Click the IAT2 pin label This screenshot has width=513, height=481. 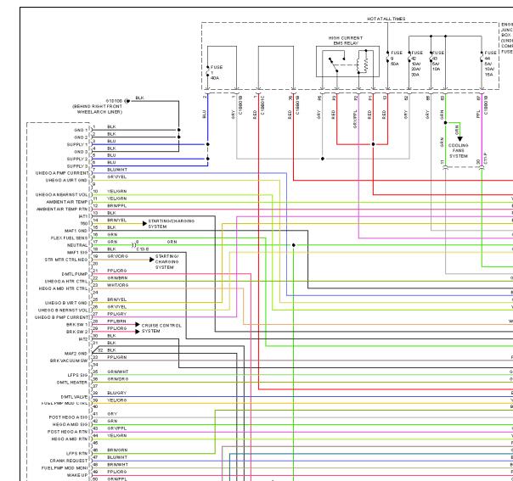pos(83,339)
